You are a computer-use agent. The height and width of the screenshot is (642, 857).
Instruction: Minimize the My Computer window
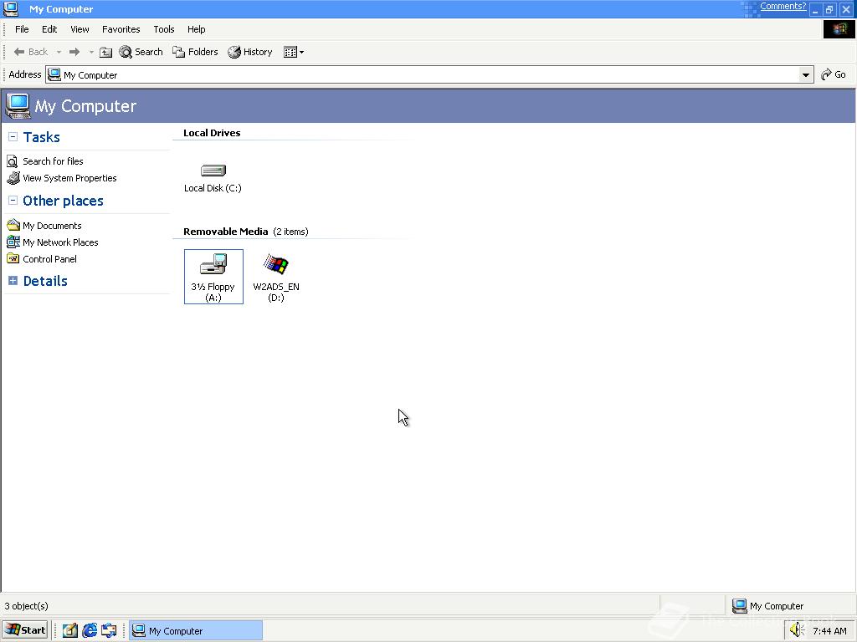click(815, 9)
